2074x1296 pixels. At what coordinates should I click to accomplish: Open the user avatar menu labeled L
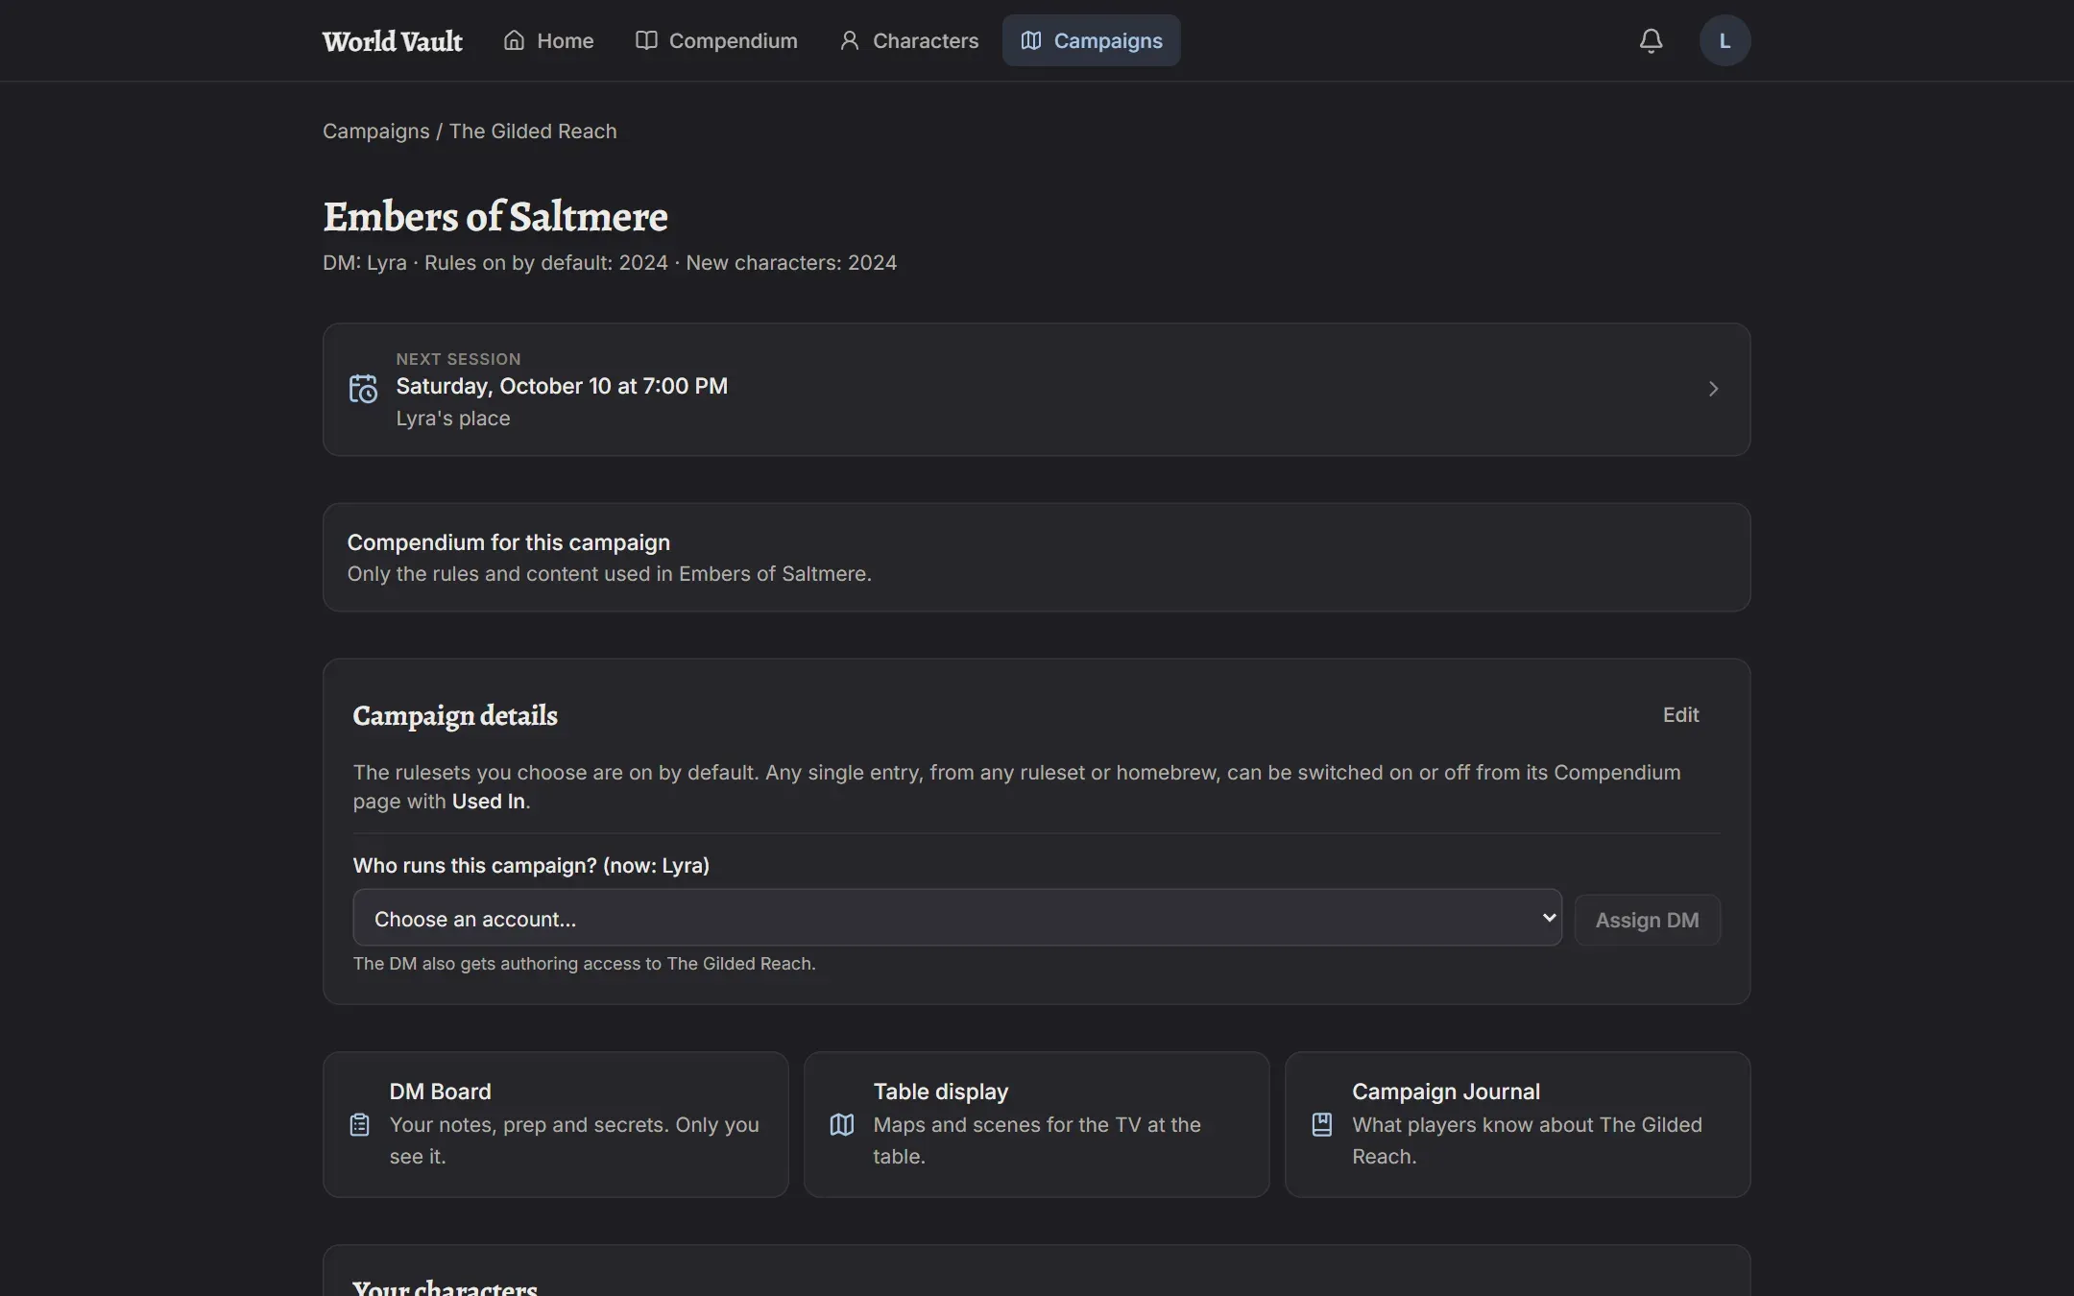[1724, 40]
